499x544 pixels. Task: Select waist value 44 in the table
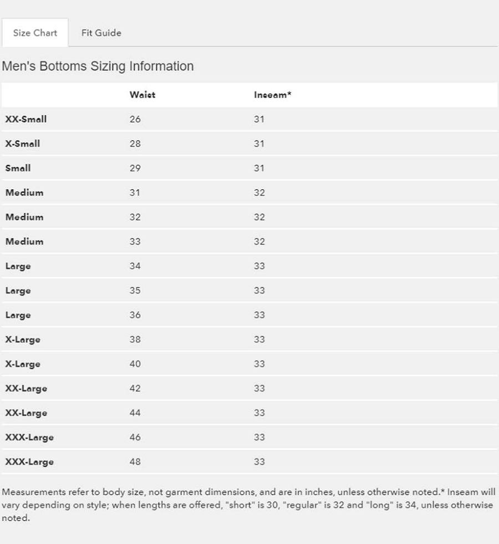[x=135, y=413]
